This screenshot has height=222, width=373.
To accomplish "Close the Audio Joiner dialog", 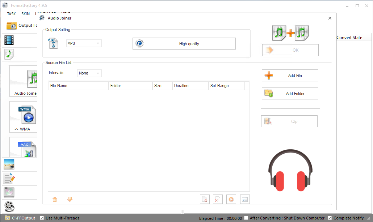I will point(330,18).
